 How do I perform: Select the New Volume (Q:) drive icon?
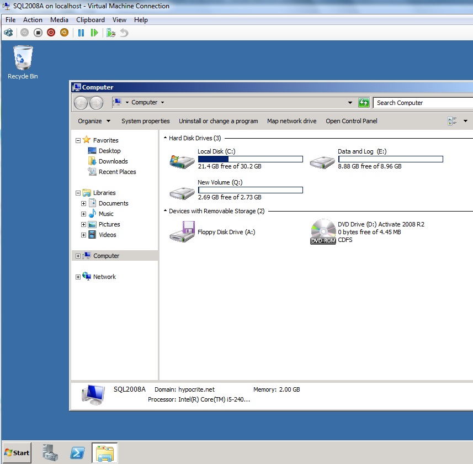click(182, 193)
